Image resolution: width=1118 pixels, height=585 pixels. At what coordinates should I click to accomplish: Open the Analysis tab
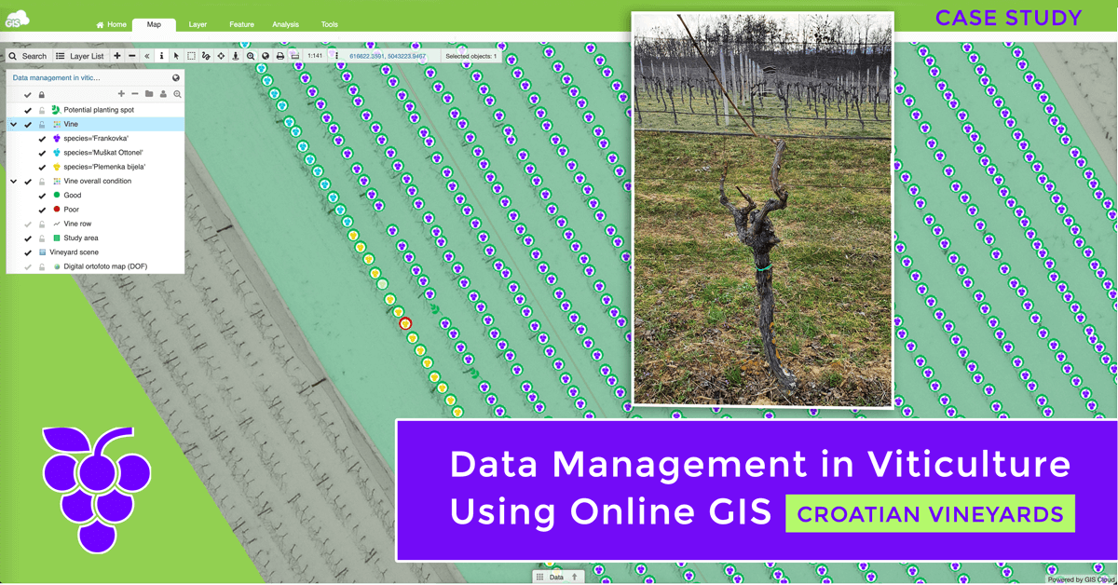(285, 25)
